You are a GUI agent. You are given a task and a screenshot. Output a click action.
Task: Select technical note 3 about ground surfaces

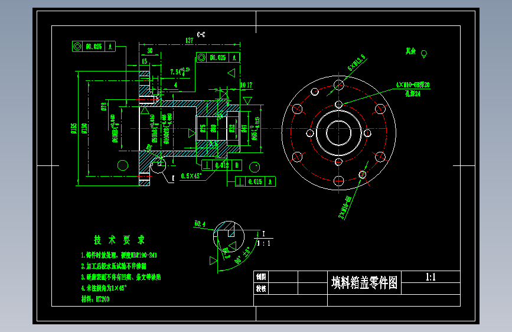[x=121, y=277]
